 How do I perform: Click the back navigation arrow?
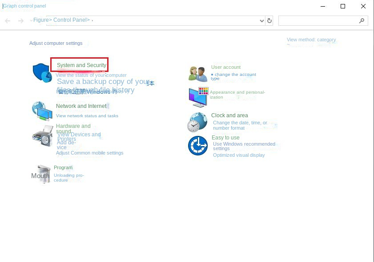(8, 20)
